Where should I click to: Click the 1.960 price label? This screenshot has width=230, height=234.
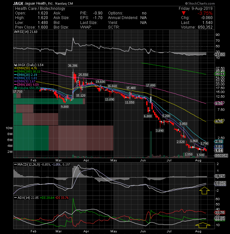tap(194, 141)
